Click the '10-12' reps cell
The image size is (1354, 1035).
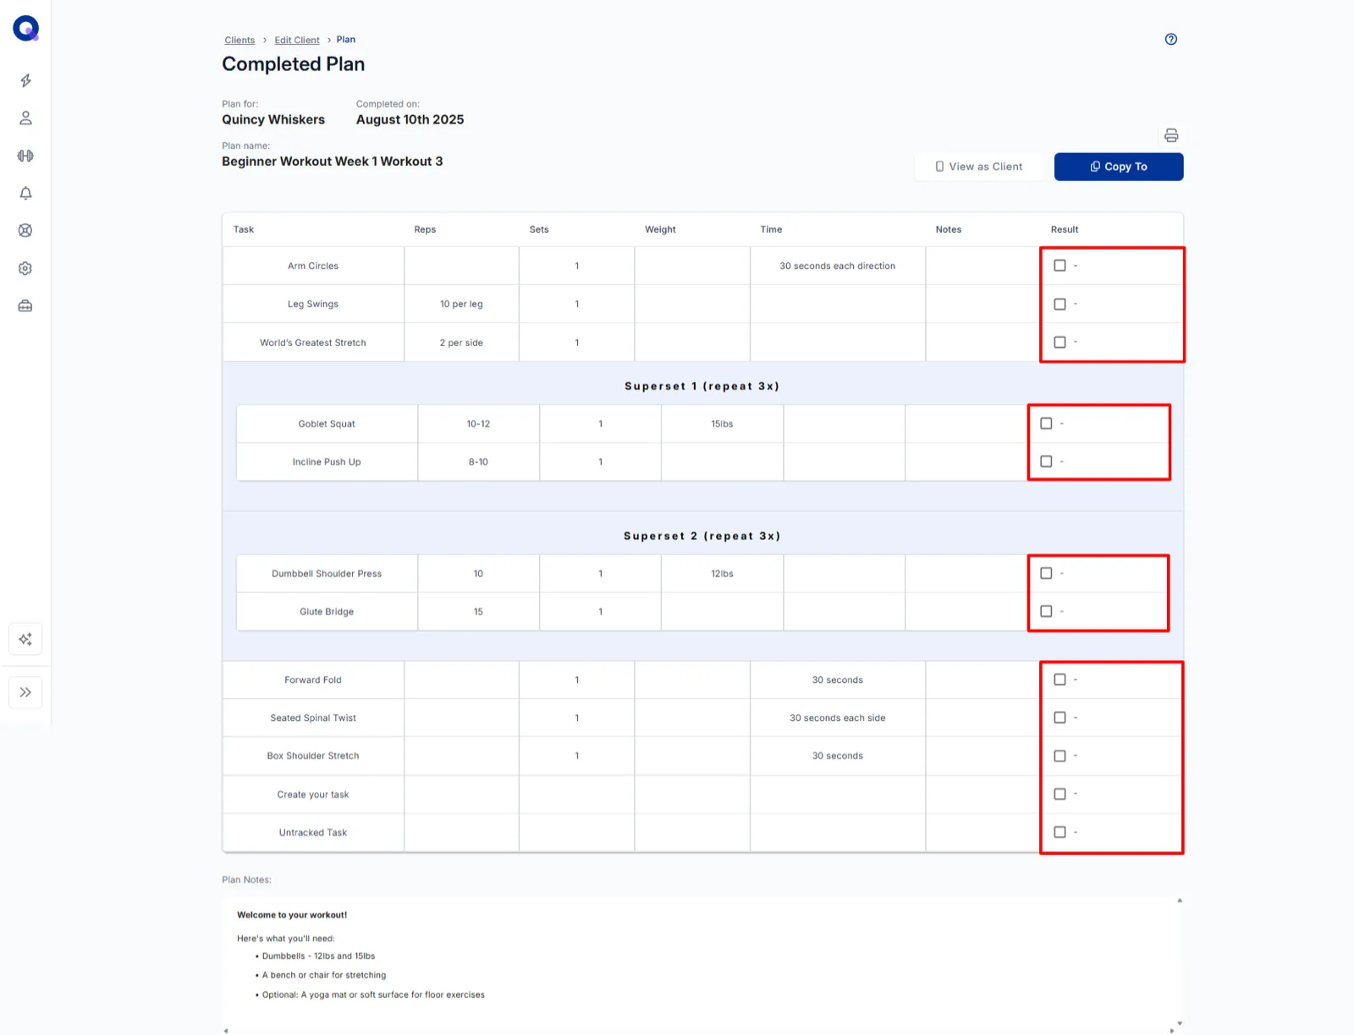[x=478, y=424]
